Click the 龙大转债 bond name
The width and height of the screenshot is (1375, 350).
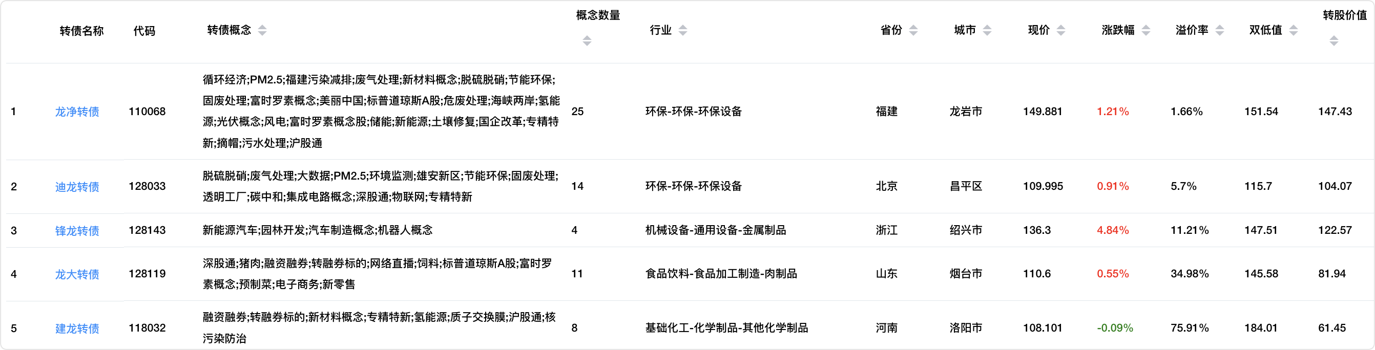(x=77, y=274)
